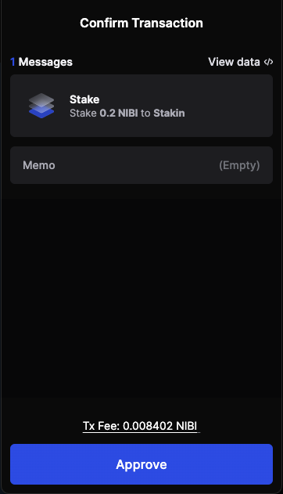
Task: Click the Messages section label
Action: [x=45, y=62]
